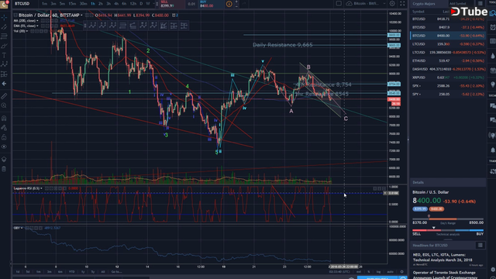The width and height of the screenshot is (496, 279).
Task: Remove drawings with the trash icon
Action: tap(4, 169)
